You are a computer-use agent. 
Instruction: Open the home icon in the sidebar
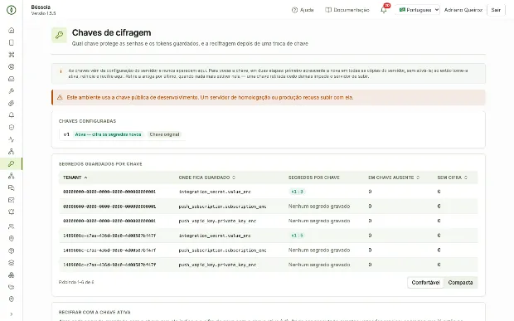pyautogui.click(x=11, y=31)
